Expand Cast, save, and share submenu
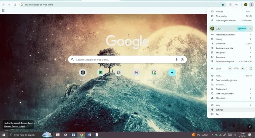The height and width of the screenshot is (138, 255). click(x=231, y=94)
